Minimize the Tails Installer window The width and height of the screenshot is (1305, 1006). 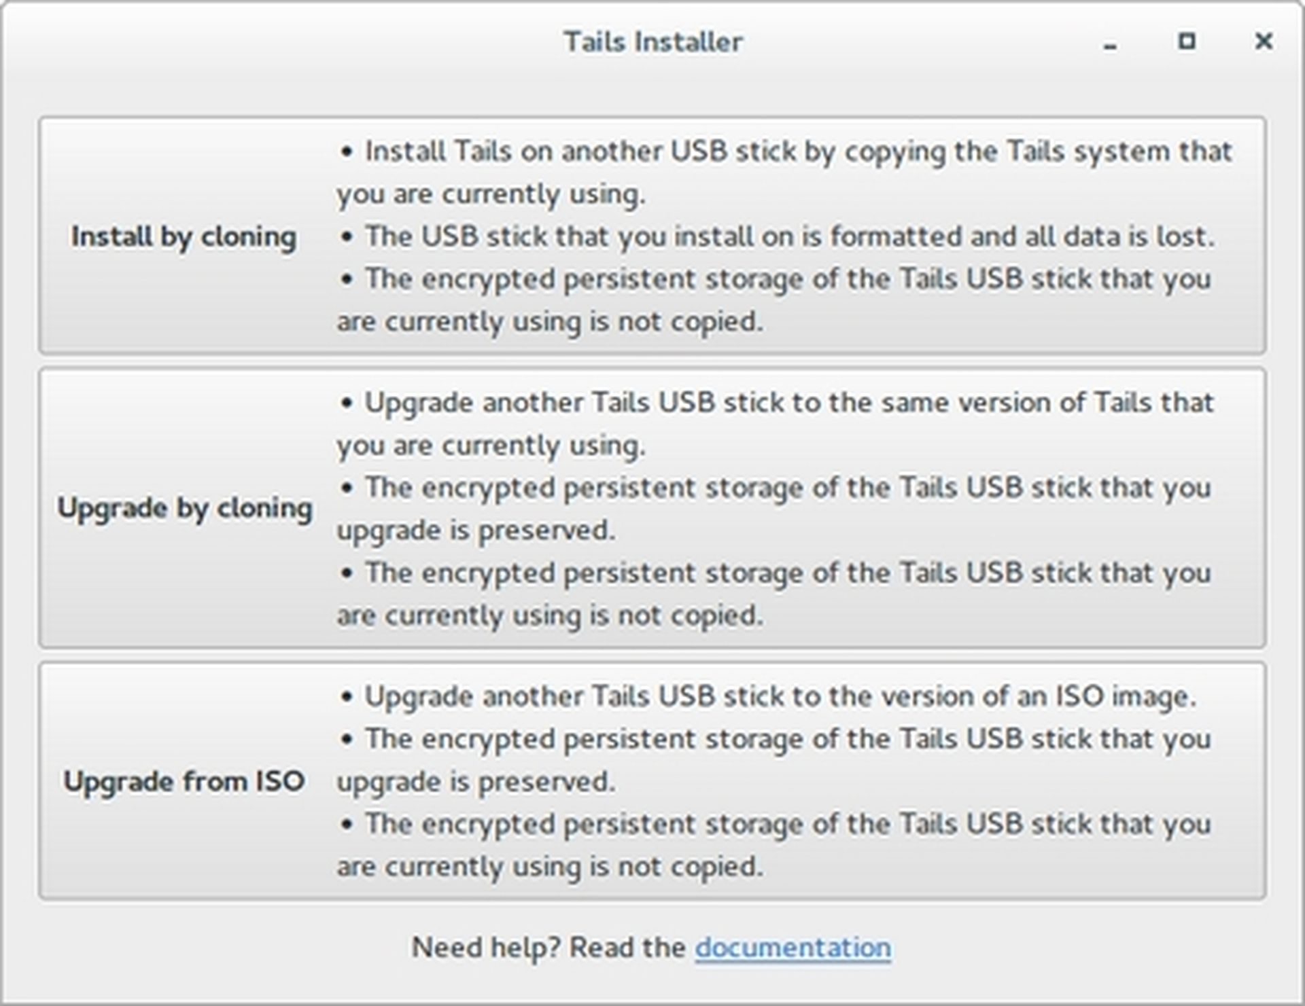pos(1110,42)
